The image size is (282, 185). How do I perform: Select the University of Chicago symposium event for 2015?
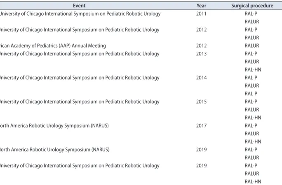pyautogui.click(x=80, y=102)
